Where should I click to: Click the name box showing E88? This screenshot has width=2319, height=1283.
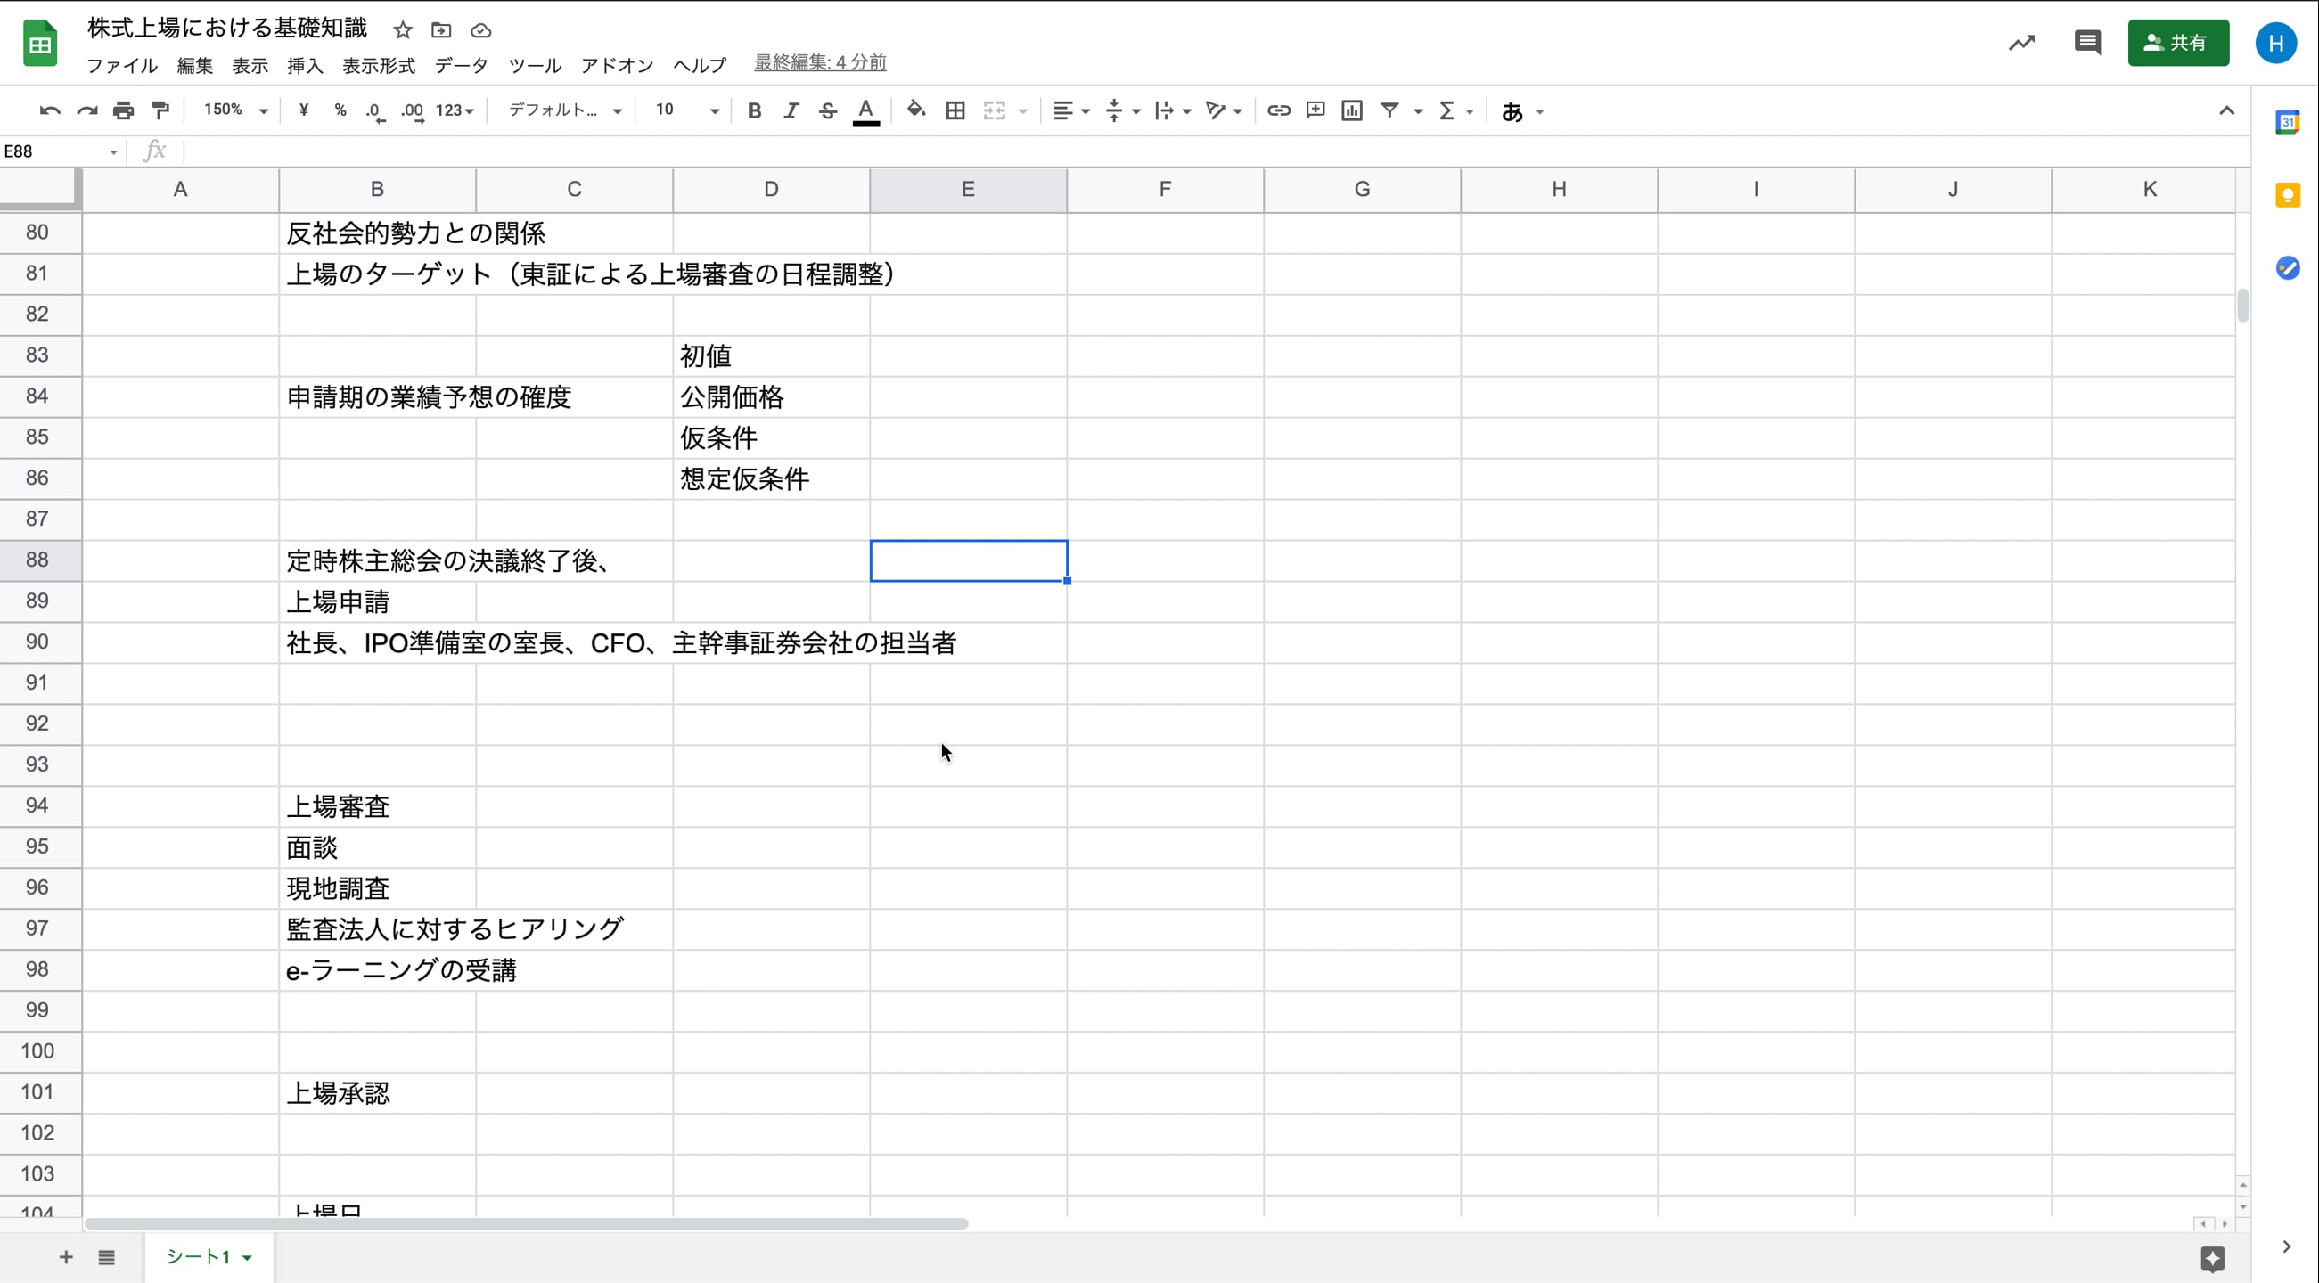click(54, 151)
